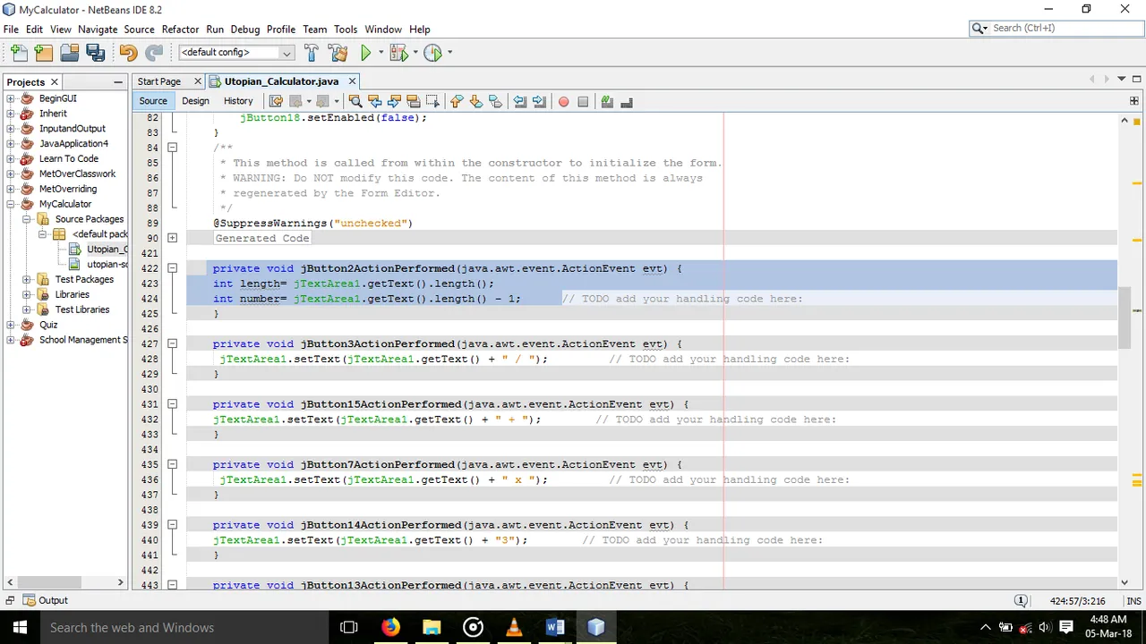The height and width of the screenshot is (644, 1146).
Task: Create a new file with New File icon
Action: (x=19, y=53)
